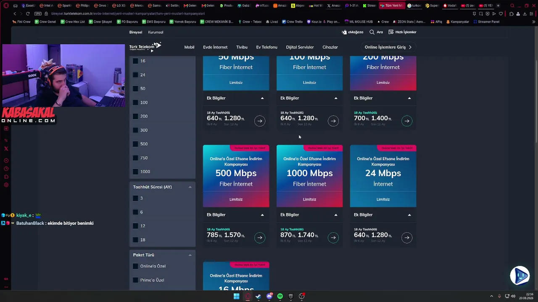This screenshot has width=538, height=302.
Task: Open the Opera menu logo in the tab bar
Action: 6,5
